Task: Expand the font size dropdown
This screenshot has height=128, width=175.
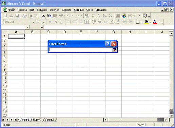Action: [x=43, y=22]
